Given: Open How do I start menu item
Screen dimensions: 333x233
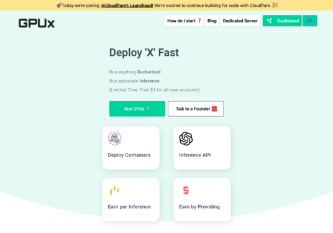Looking at the screenshot, I should (x=184, y=21).
